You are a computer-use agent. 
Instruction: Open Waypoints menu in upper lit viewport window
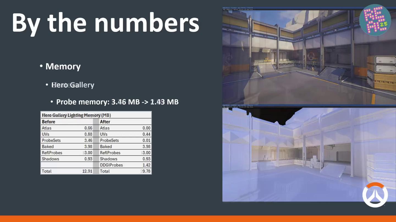coord(229,10)
